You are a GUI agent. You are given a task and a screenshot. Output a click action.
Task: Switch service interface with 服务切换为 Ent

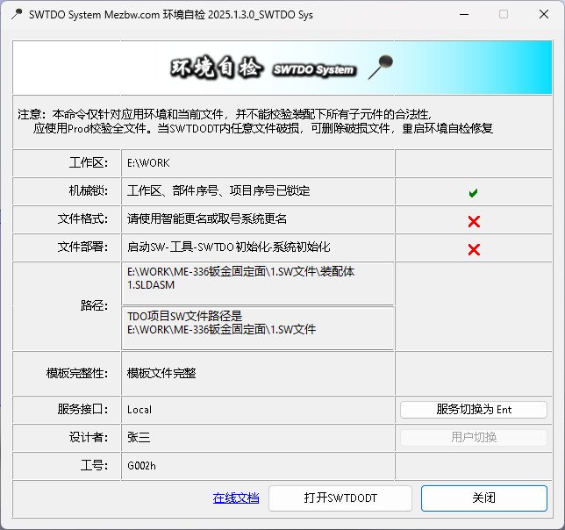tap(474, 410)
